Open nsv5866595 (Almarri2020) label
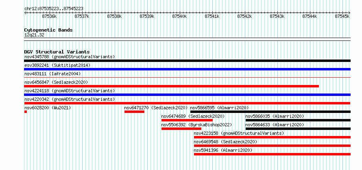Viewport: 362px width, 170px height. [x=219, y=108]
